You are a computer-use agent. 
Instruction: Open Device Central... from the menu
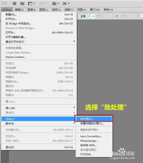tap(39, 57)
